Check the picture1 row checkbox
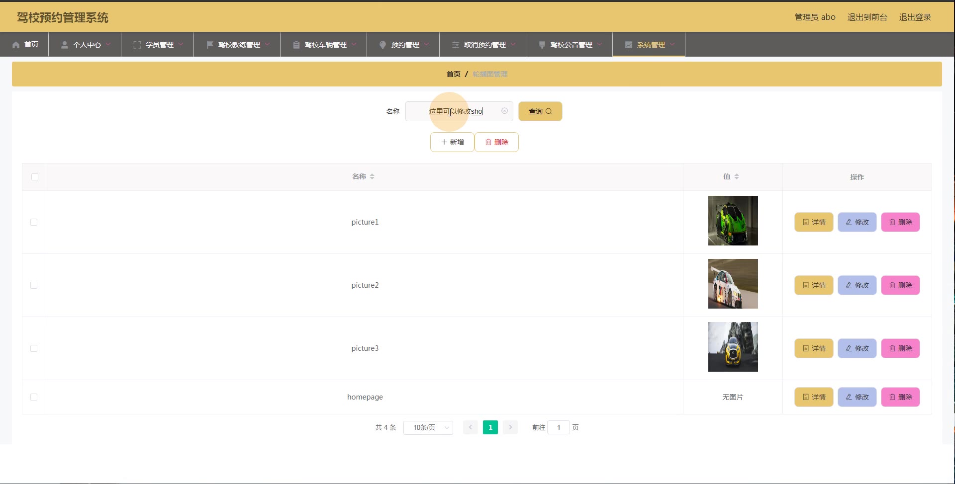Screen dimensions: 955x484 [34, 222]
